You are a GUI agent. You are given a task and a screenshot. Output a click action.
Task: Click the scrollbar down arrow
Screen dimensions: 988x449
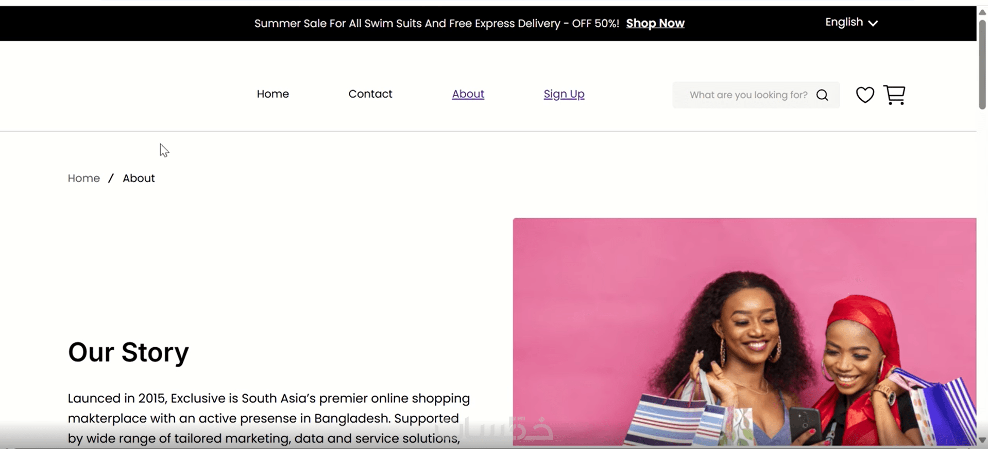[982, 440]
